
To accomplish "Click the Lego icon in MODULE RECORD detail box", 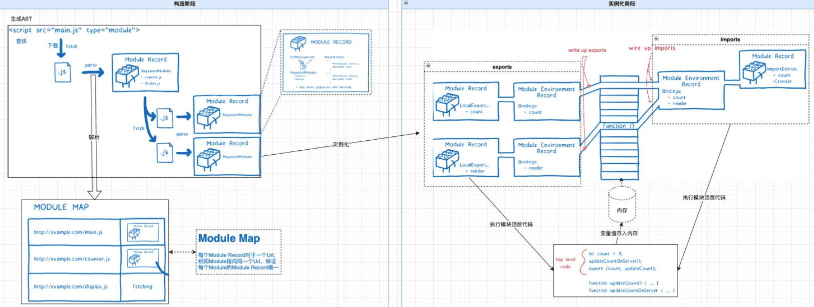I will point(298,43).
